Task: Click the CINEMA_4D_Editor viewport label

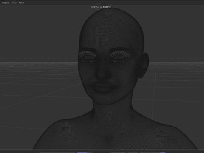Action: tap(100, 7)
